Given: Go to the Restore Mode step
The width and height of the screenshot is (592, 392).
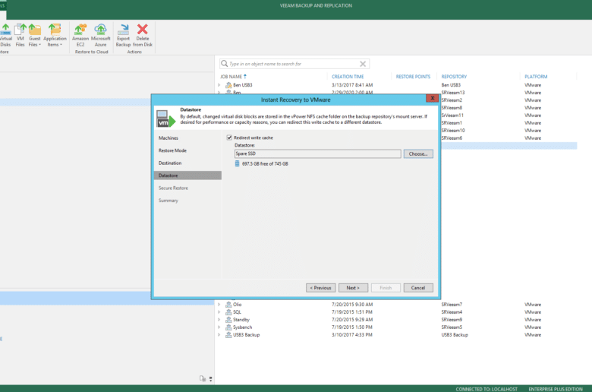Looking at the screenshot, I should coord(172,150).
